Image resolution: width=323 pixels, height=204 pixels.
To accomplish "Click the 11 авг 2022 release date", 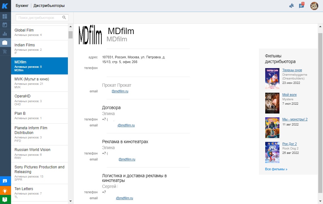I will click(290, 125).
